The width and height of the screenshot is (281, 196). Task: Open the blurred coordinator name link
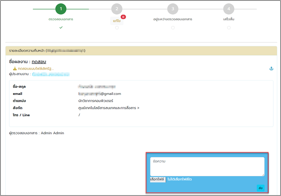(x=51, y=74)
